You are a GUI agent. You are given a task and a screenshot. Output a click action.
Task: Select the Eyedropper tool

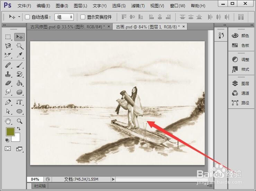coord(19,55)
